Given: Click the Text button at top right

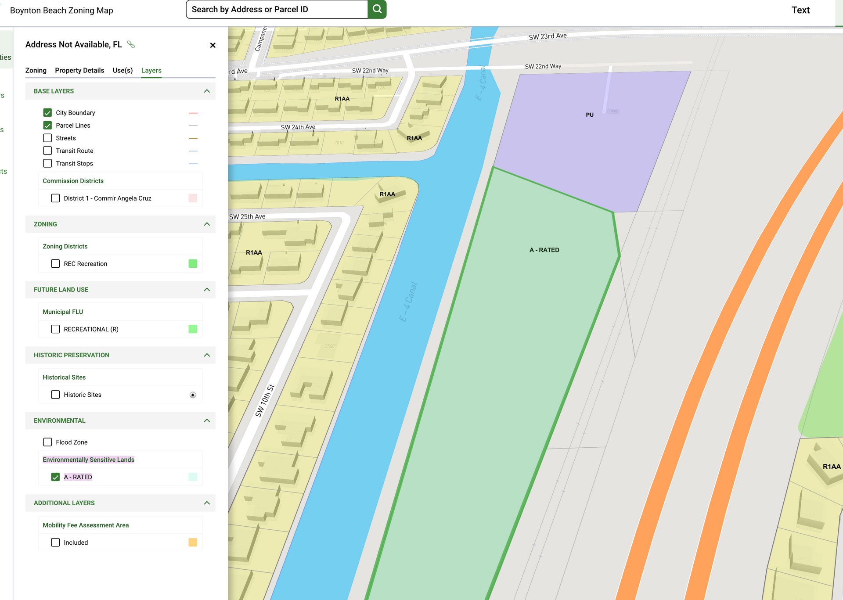Looking at the screenshot, I should tap(800, 10).
